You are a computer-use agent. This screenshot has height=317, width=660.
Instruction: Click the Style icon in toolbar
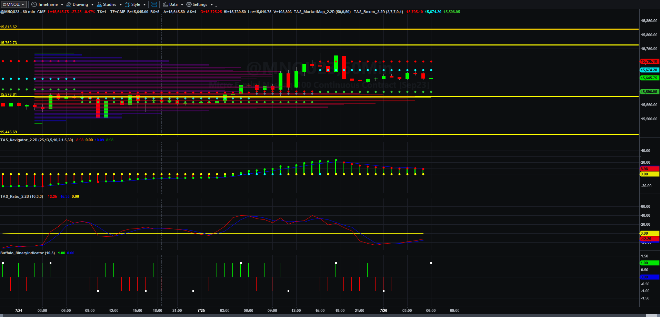(x=128, y=4)
